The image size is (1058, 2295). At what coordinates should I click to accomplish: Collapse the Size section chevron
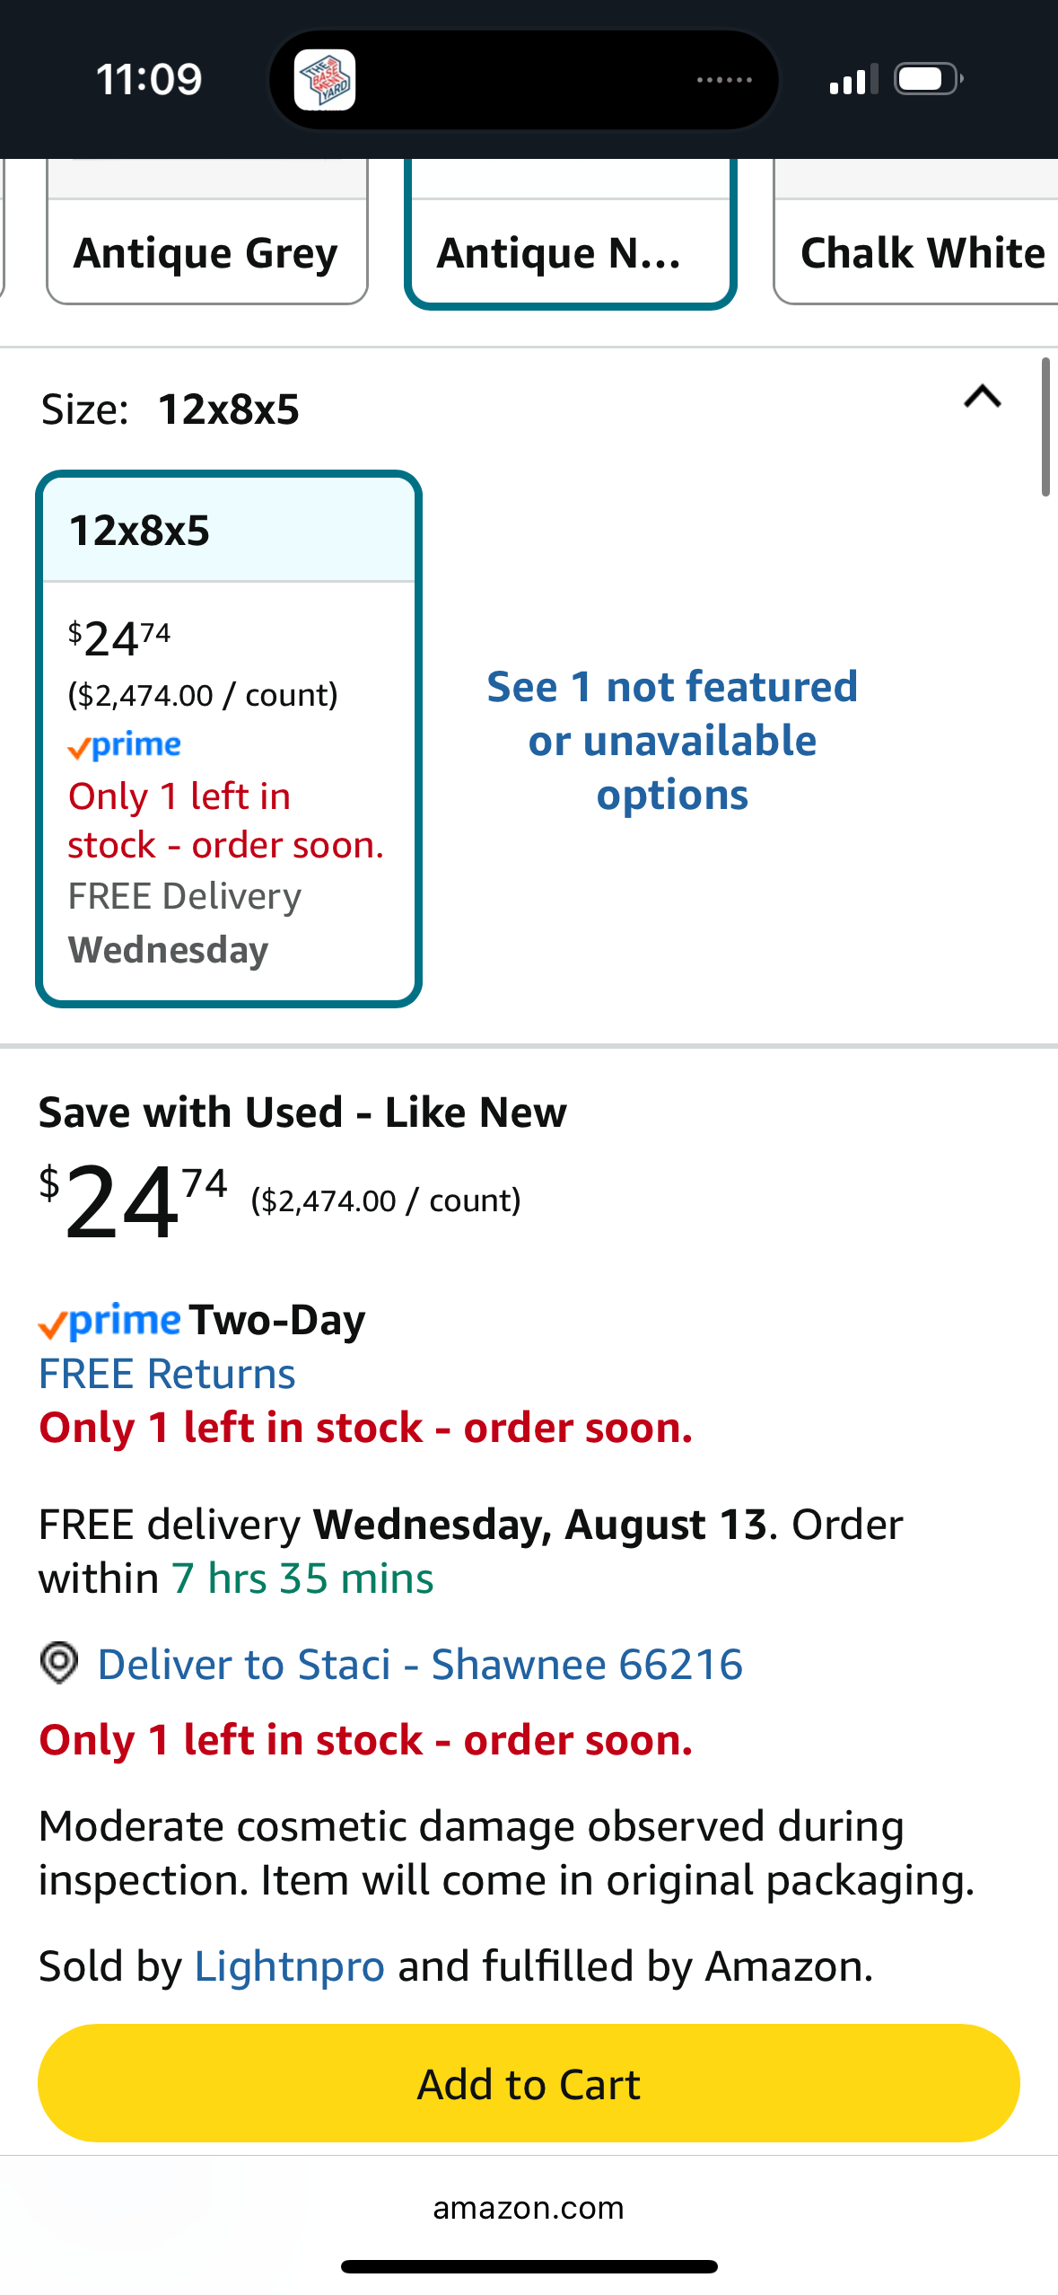pyautogui.click(x=982, y=397)
